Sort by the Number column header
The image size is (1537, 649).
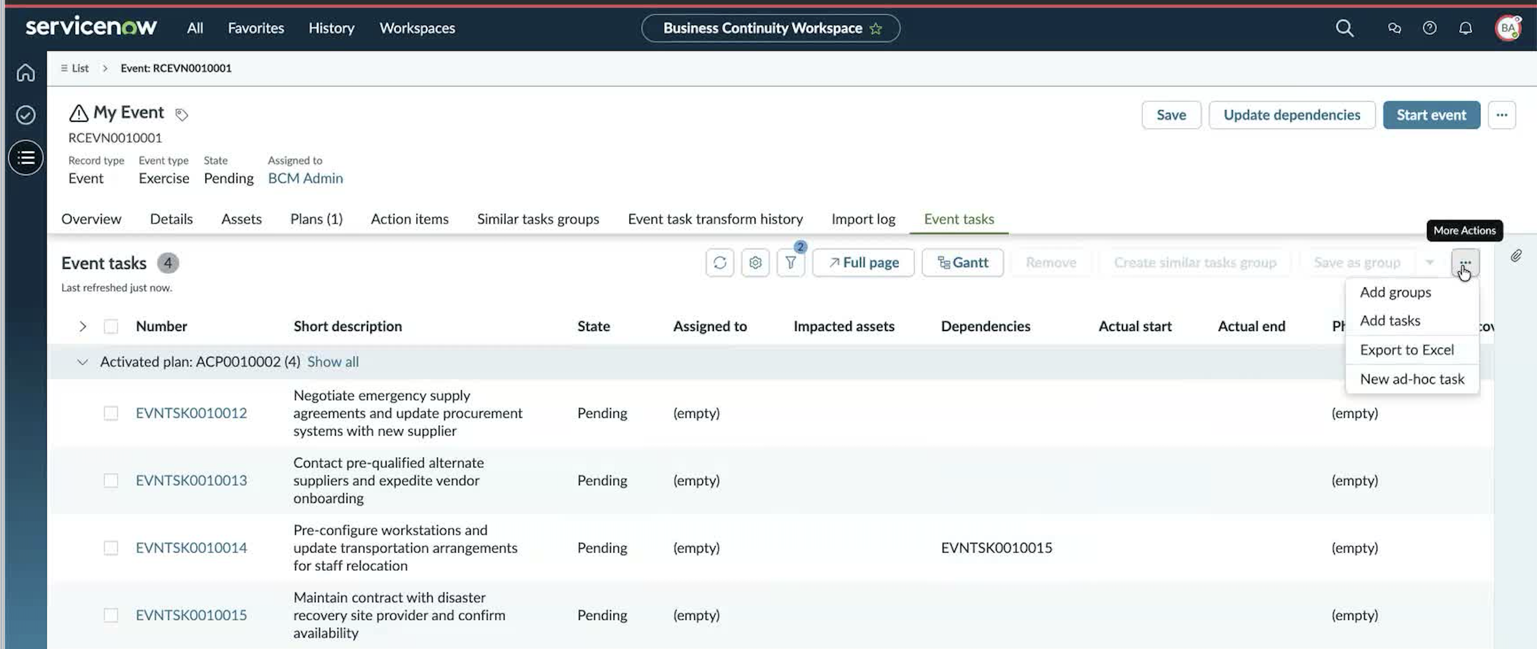(x=161, y=327)
